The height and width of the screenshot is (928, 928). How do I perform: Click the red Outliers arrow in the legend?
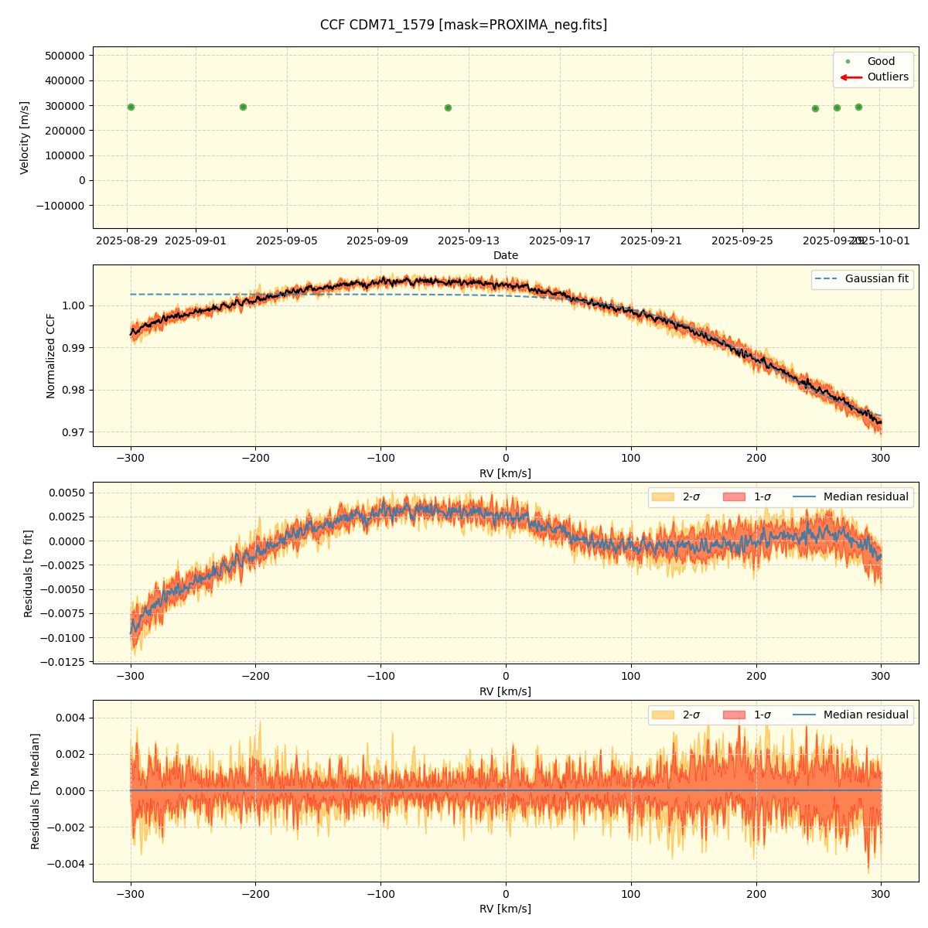coord(851,77)
